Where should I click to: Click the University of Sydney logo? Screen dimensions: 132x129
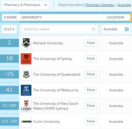point(26,59)
